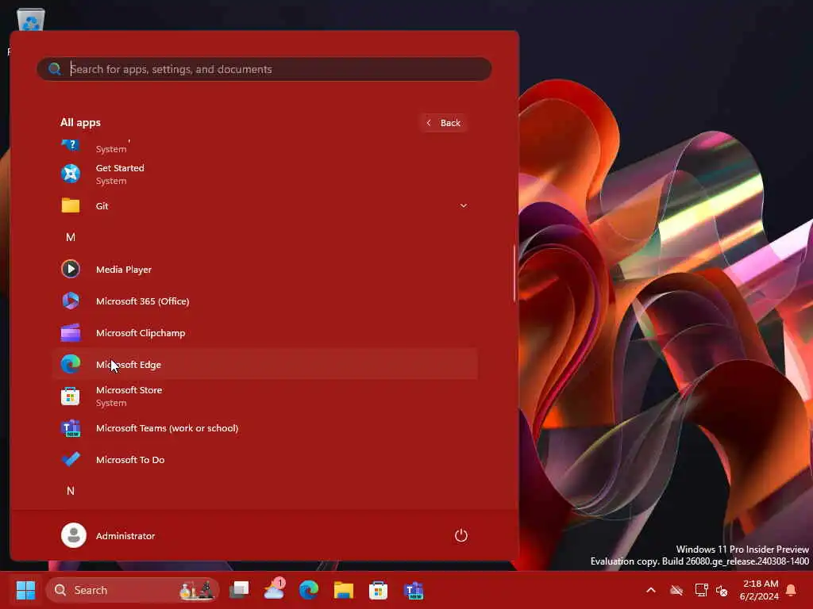
Task: Open Microsoft Store icon in All apps list
Action: 71,396
